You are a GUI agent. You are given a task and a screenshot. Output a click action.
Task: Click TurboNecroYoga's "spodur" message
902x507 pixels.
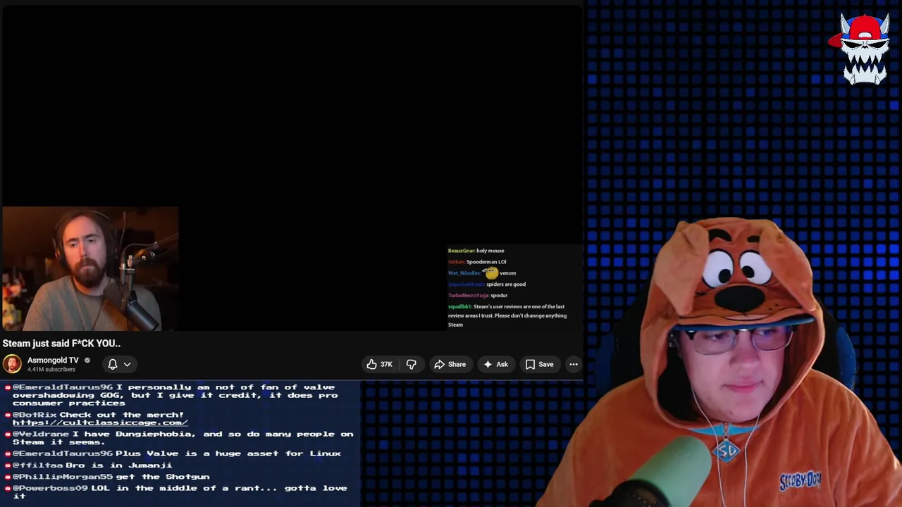(478, 296)
